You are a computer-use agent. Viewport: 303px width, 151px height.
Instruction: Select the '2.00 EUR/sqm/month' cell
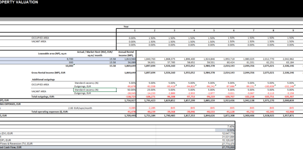click(80, 108)
